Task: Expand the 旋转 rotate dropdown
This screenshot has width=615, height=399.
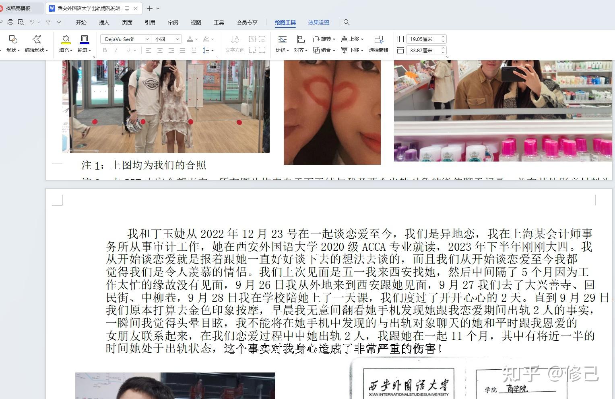Action: click(324, 39)
